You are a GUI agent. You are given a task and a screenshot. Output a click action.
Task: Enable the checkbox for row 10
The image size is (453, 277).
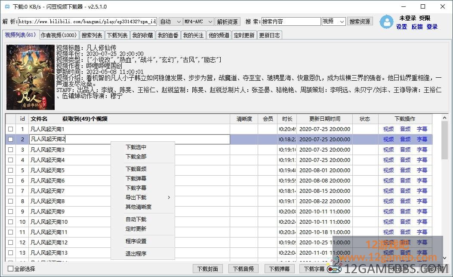tap(11, 222)
